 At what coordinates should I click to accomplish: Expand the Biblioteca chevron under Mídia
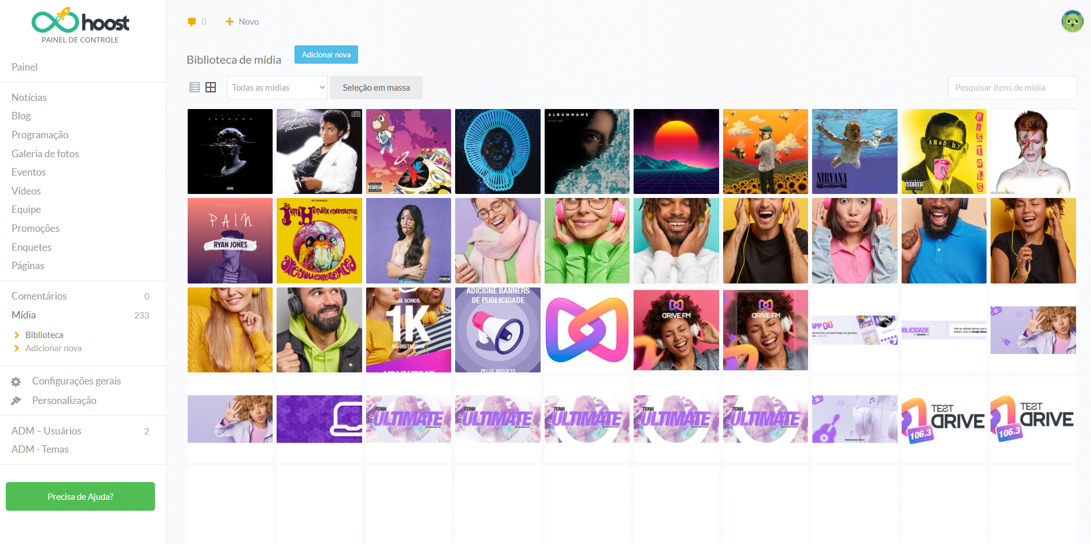click(17, 335)
